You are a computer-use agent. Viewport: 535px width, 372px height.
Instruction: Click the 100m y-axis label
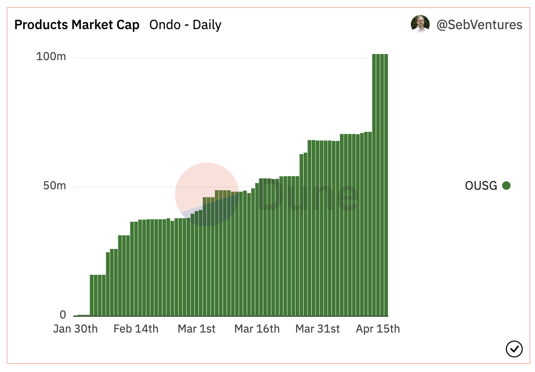click(x=51, y=57)
